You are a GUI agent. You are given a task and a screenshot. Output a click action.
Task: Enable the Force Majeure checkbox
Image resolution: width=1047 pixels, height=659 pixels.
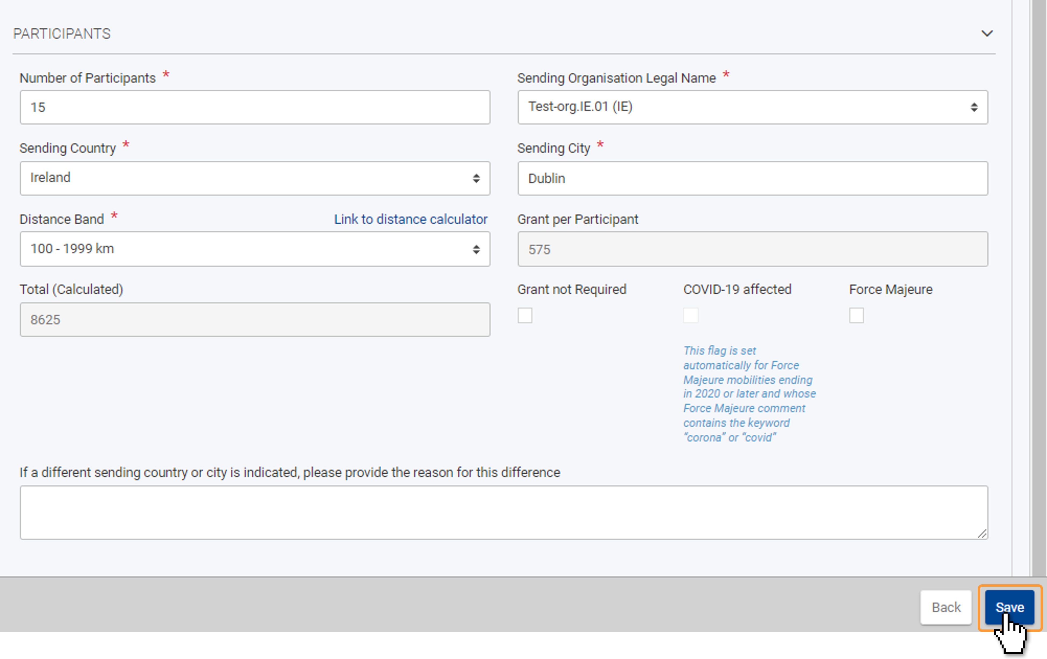856,315
